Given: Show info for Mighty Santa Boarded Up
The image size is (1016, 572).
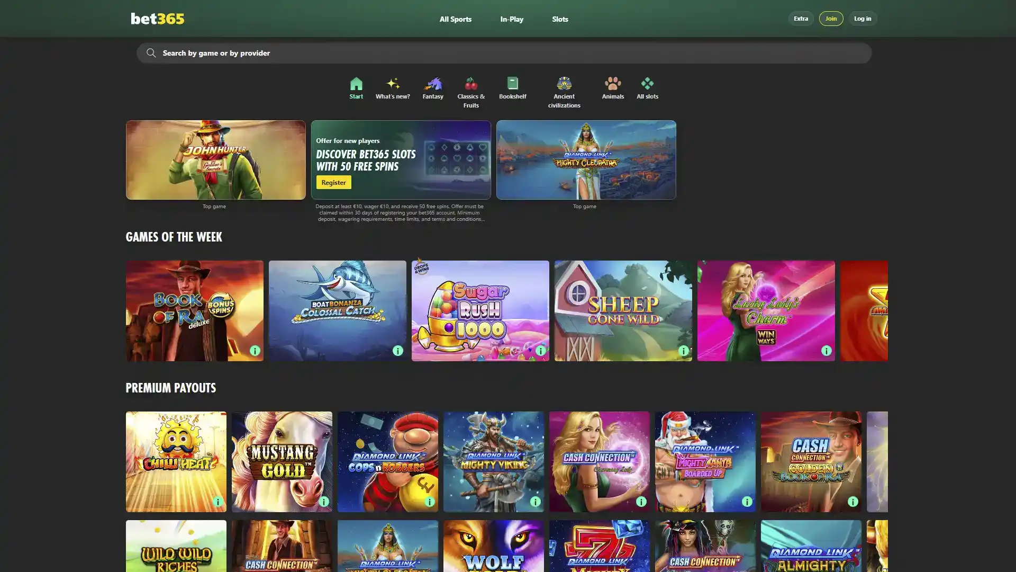Looking at the screenshot, I should (x=747, y=502).
